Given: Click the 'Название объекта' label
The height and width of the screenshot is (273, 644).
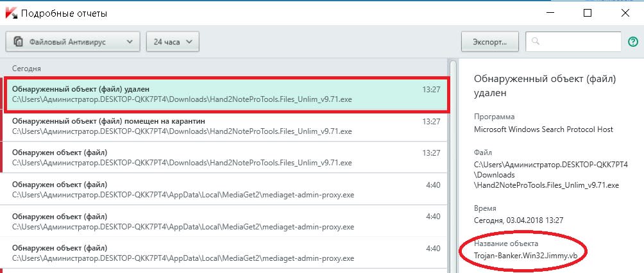Looking at the screenshot, I should [x=505, y=244].
